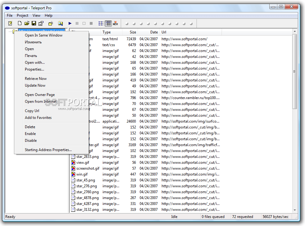
Task: Click the '56027 bytes/sec' status entry
Action: click(x=275, y=216)
